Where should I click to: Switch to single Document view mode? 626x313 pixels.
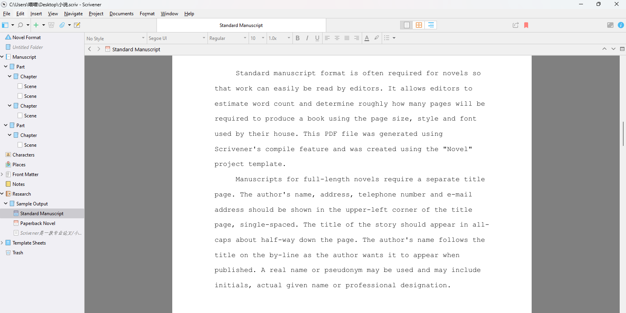(x=407, y=25)
